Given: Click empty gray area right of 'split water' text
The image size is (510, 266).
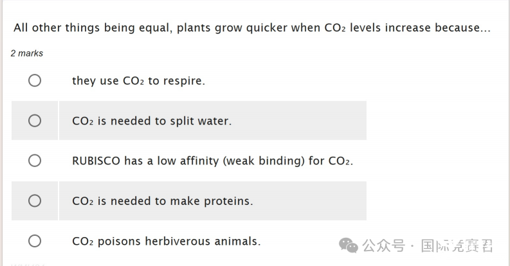Looking at the screenshot, I should point(299,121).
